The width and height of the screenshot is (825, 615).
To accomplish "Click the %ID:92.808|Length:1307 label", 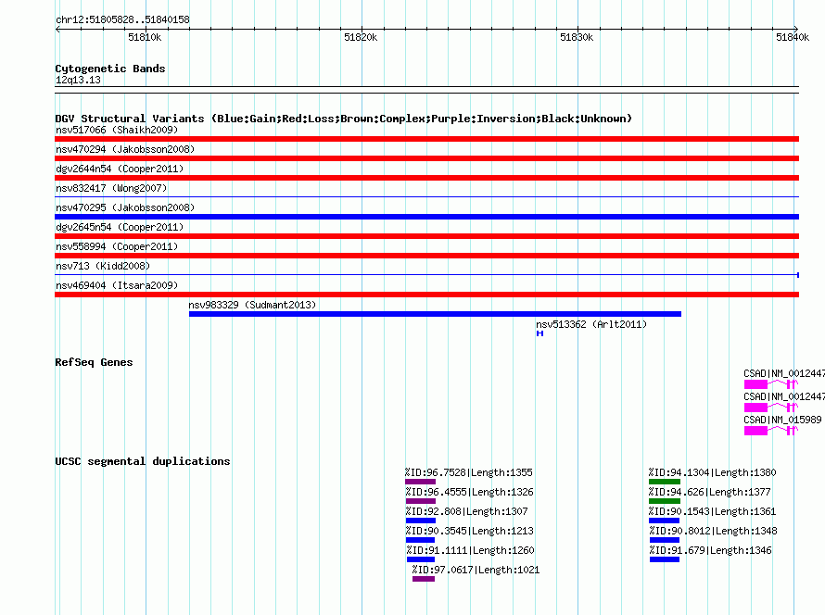I will point(466,511).
